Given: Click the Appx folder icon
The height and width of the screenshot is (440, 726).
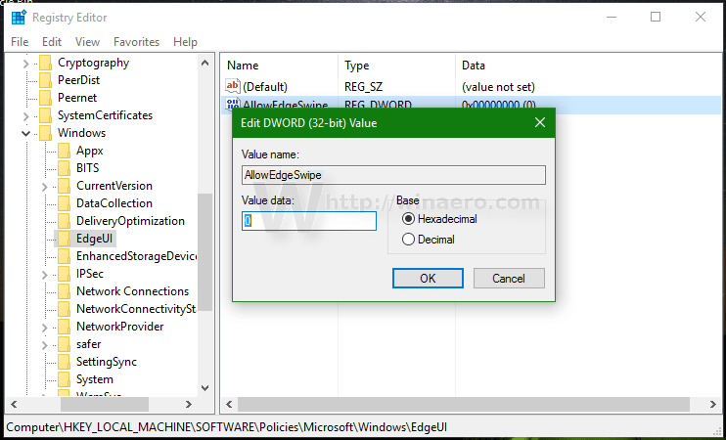Looking at the screenshot, I should pyautogui.click(x=64, y=151).
